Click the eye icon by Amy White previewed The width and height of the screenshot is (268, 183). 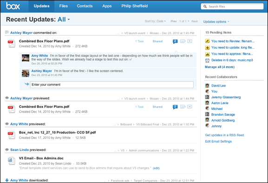(x=7, y=124)
